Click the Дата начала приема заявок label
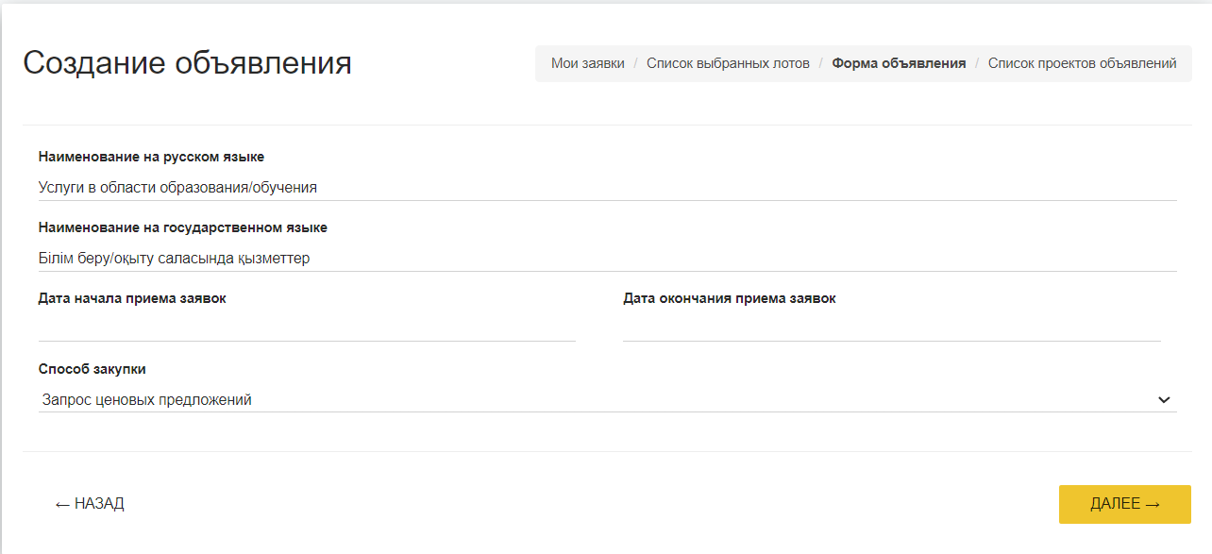Viewport: 1212px width, 554px height. click(x=132, y=298)
